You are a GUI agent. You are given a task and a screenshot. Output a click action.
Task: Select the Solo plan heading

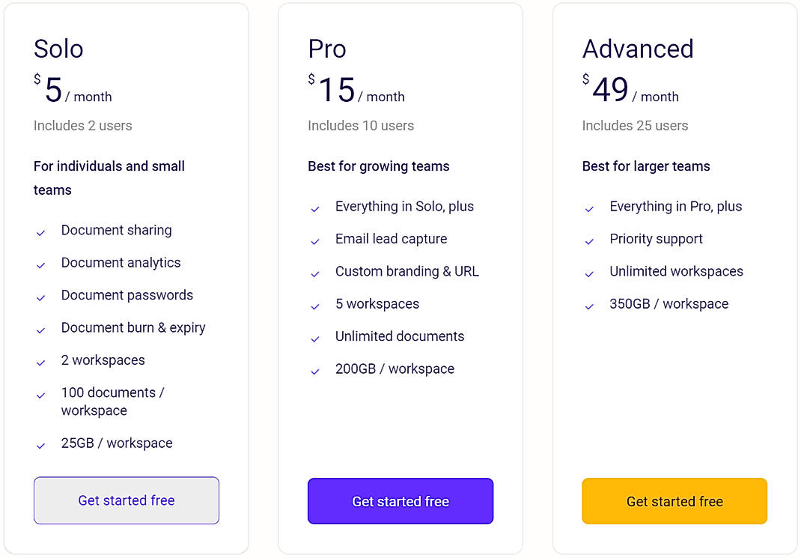coord(58,49)
